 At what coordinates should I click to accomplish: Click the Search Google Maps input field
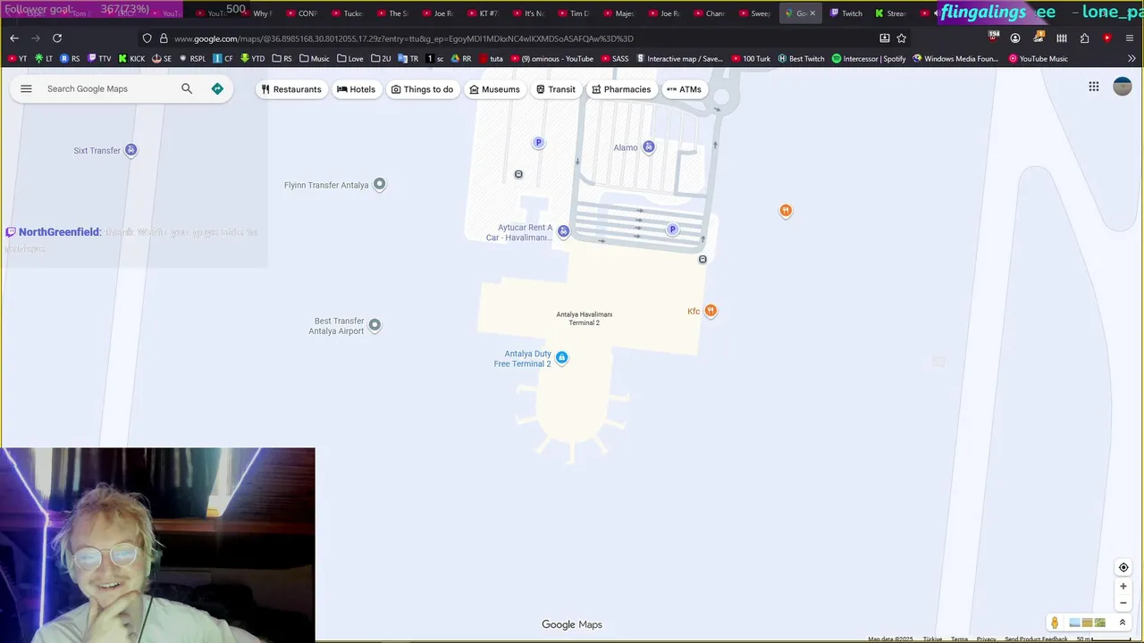coord(109,88)
